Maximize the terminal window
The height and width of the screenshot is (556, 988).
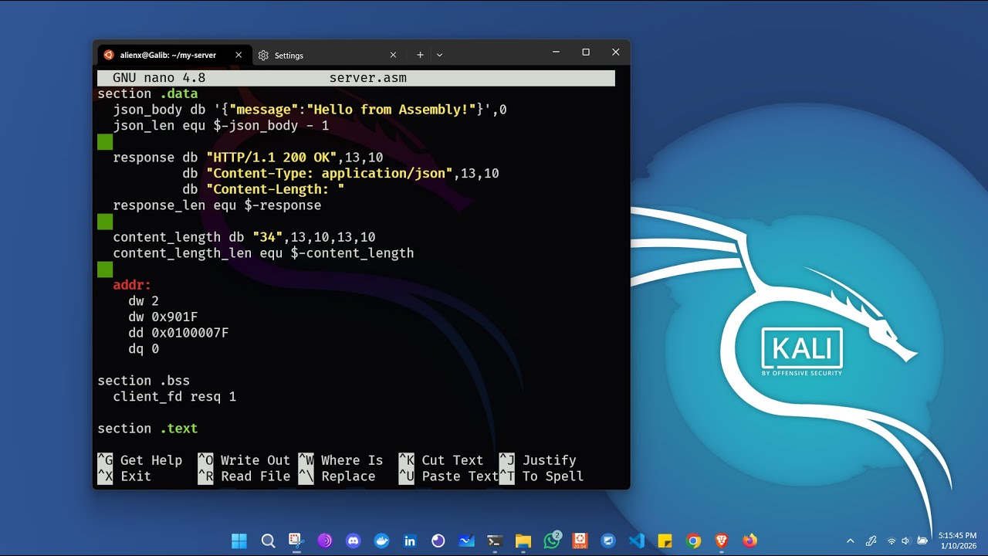(x=586, y=52)
